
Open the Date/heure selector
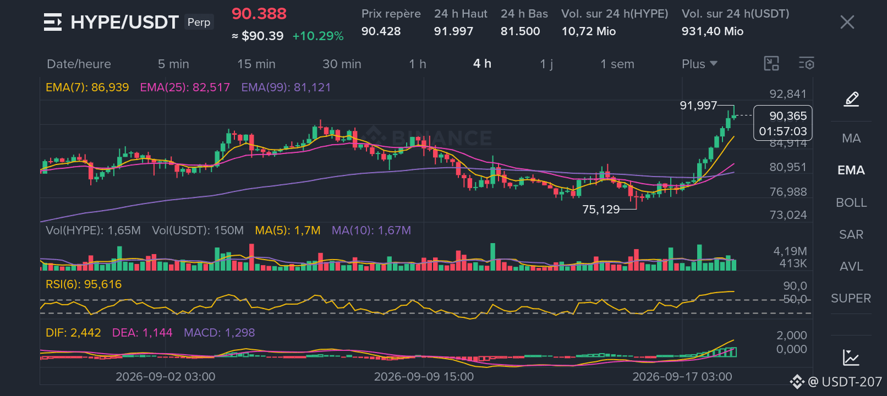point(79,64)
